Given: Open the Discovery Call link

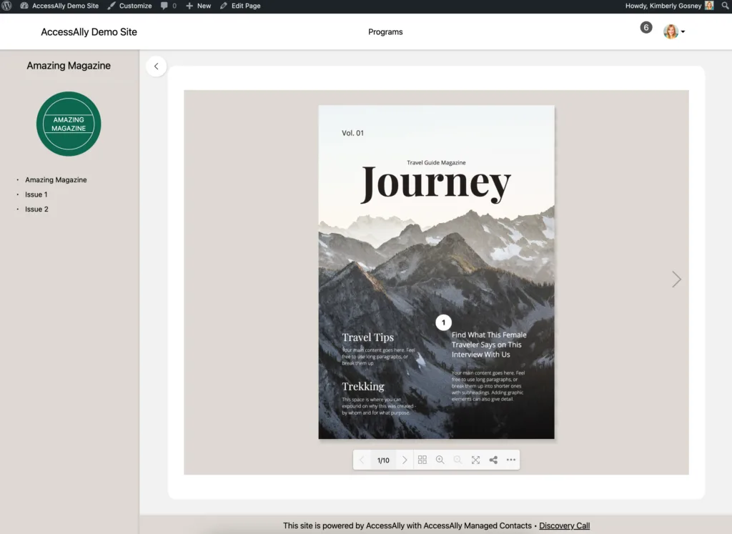Looking at the screenshot, I should pyautogui.click(x=564, y=525).
